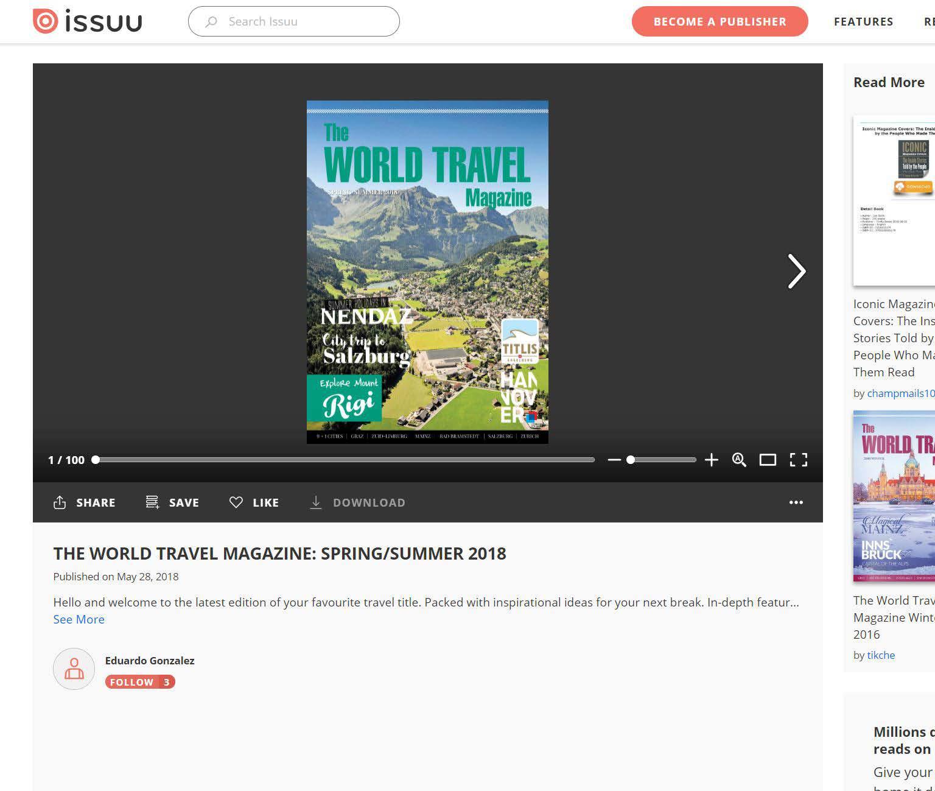
Task: Go to next page arrow
Action: tap(796, 271)
